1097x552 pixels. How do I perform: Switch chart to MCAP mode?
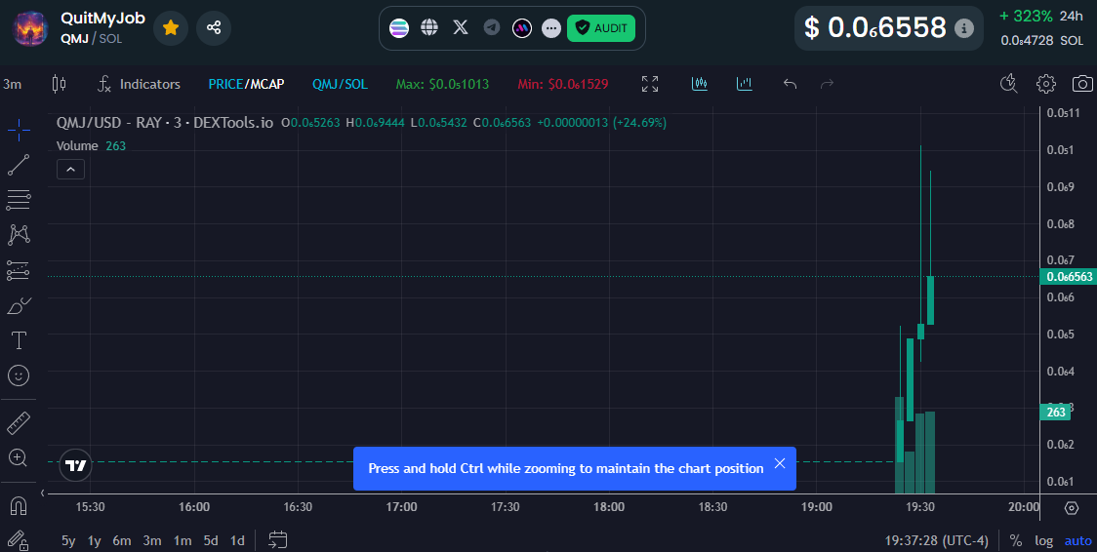point(267,84)
